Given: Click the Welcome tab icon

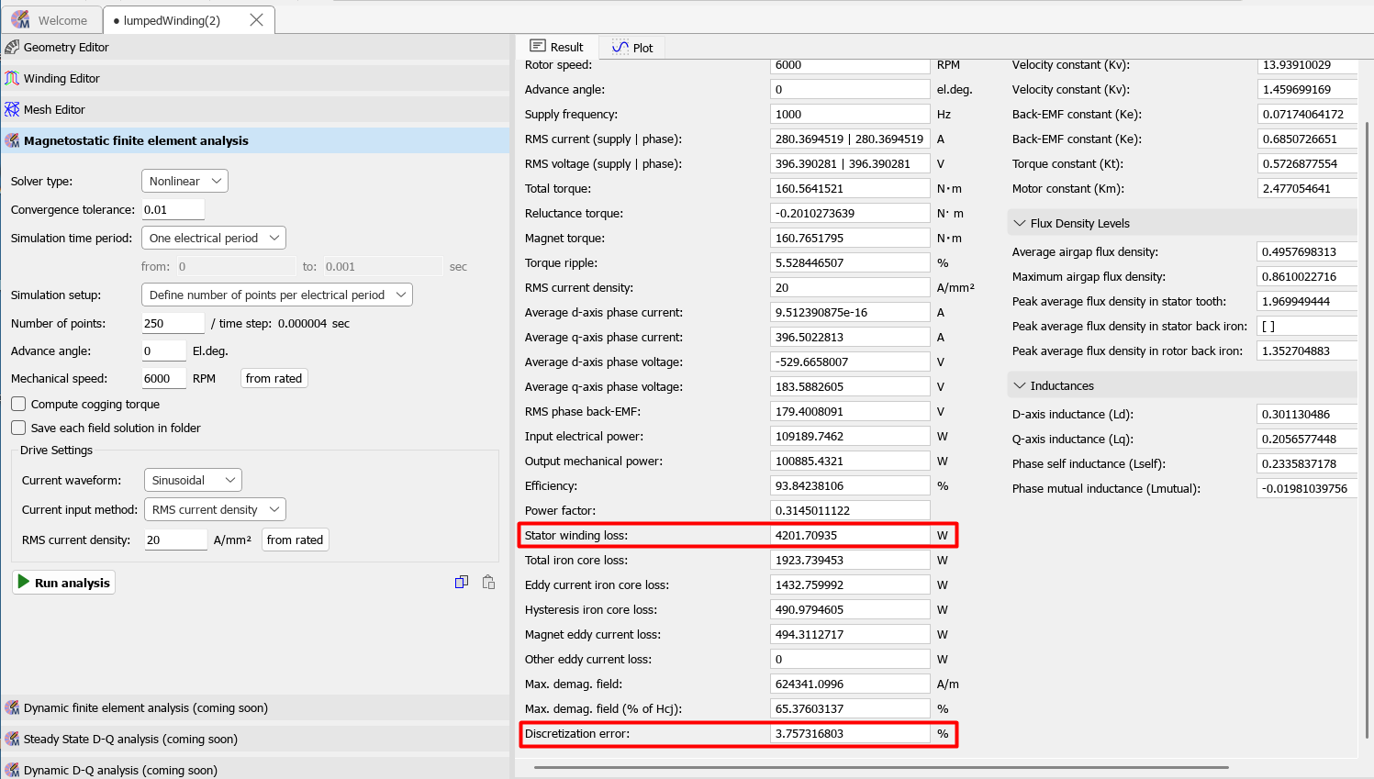Looking at the screenshot, I should tap(20, 19).
